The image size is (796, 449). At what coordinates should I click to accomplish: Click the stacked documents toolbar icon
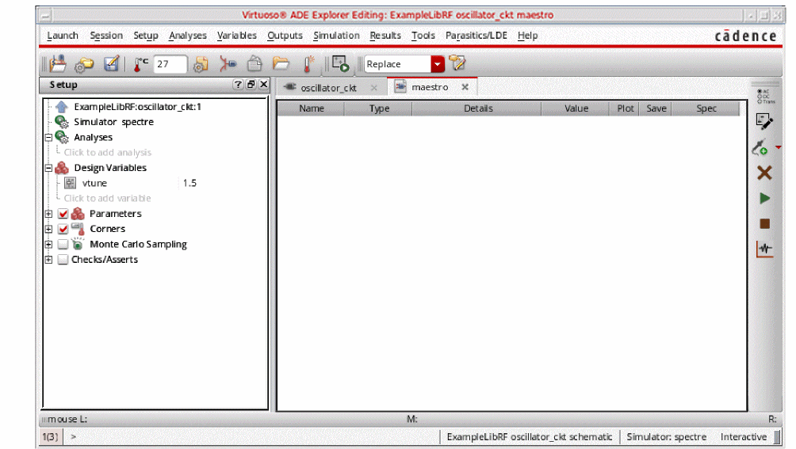pos(254,64)
